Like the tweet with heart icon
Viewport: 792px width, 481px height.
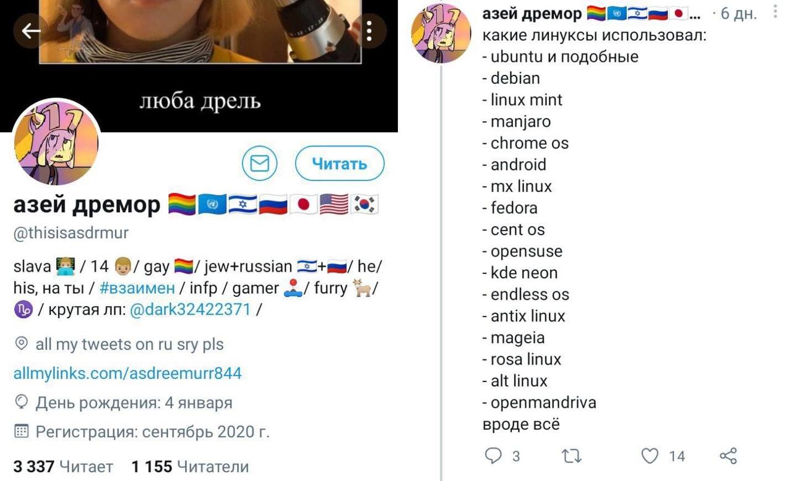[x=650, y=456]
